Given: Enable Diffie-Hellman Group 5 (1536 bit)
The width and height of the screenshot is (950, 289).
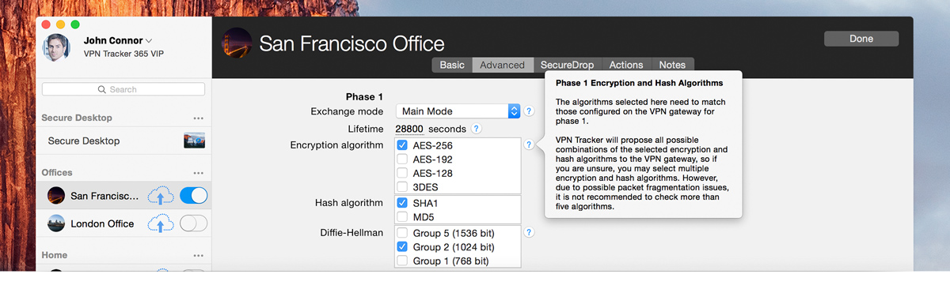Looking at the screenshot, I should 402,233.
